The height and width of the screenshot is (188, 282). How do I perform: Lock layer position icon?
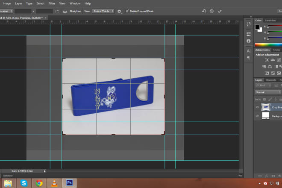(275, 99)
